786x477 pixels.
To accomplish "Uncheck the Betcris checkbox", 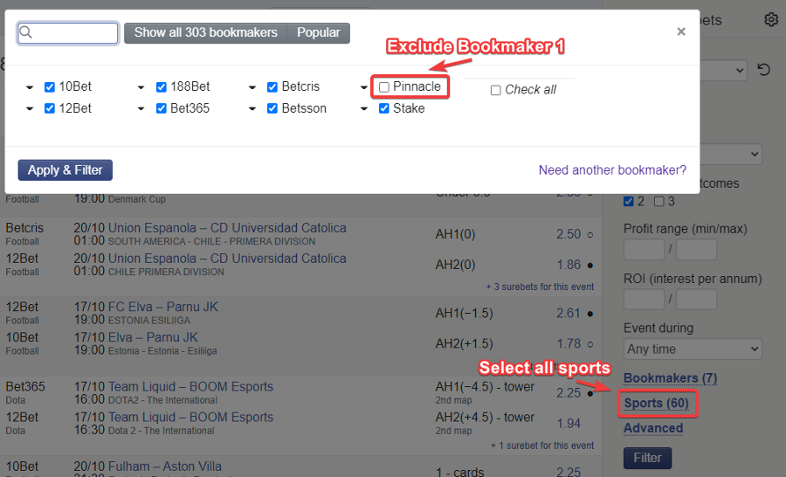I will click(272, 87).
